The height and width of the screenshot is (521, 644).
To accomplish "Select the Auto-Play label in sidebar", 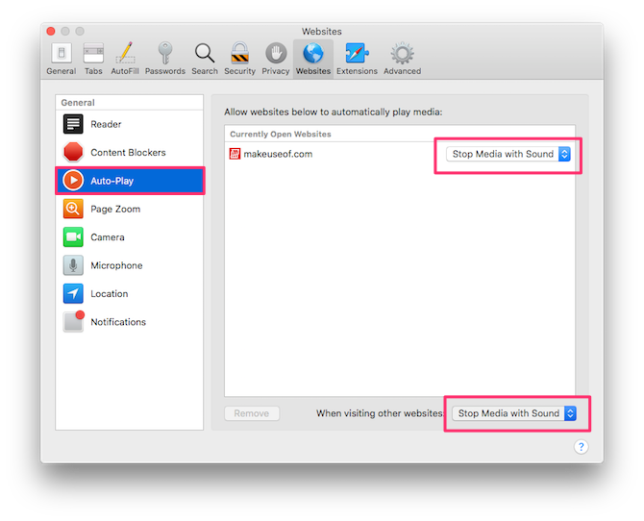I will 112,181.
